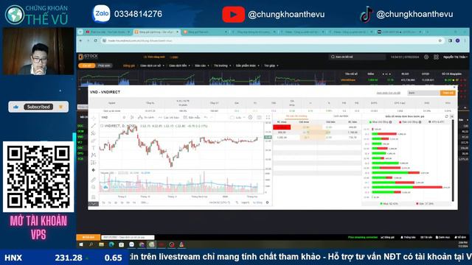
Task: Expand the Thị trường menu
Action: coord(223,66)
